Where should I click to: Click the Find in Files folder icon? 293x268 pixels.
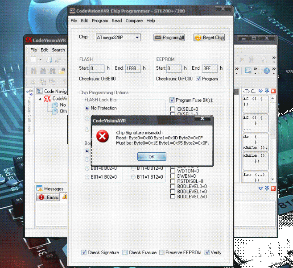[62, 71]
